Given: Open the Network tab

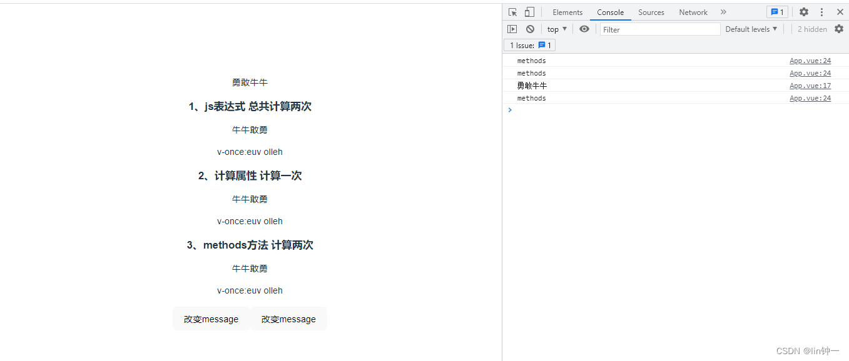Looking at the screenshot, I should coord(693,12).
